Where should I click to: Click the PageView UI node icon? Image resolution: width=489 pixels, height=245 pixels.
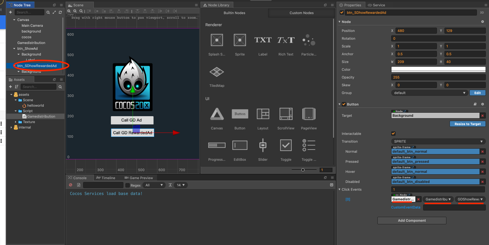click(x=309, y=114)
